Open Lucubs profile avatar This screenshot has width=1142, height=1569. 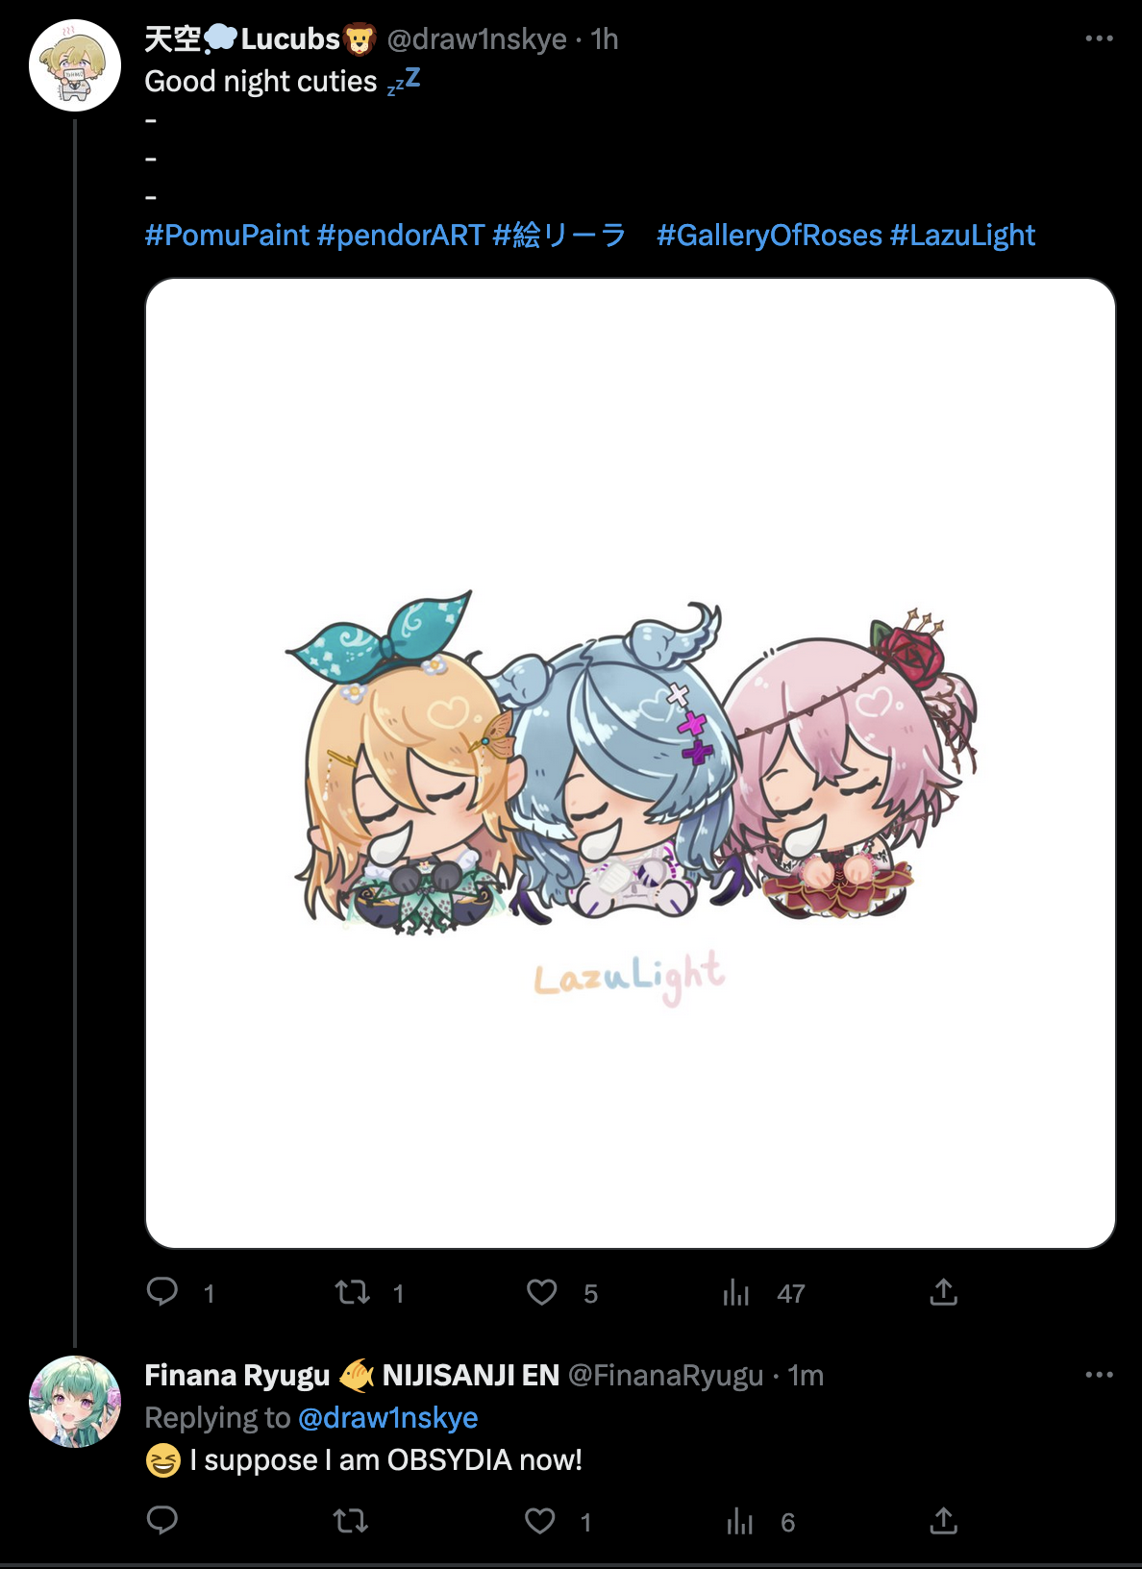(x=75, y=65)
